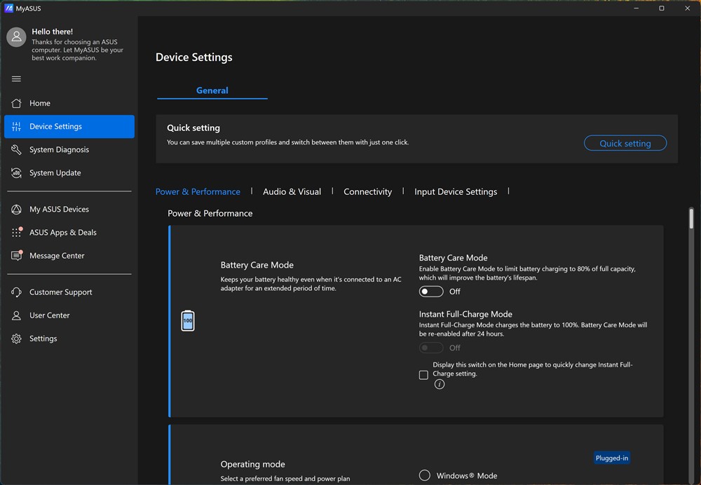The height and width of the screenshot is (485, 701).
Task: Click the Home icon in sidebar
Action: tap(17, 103)
